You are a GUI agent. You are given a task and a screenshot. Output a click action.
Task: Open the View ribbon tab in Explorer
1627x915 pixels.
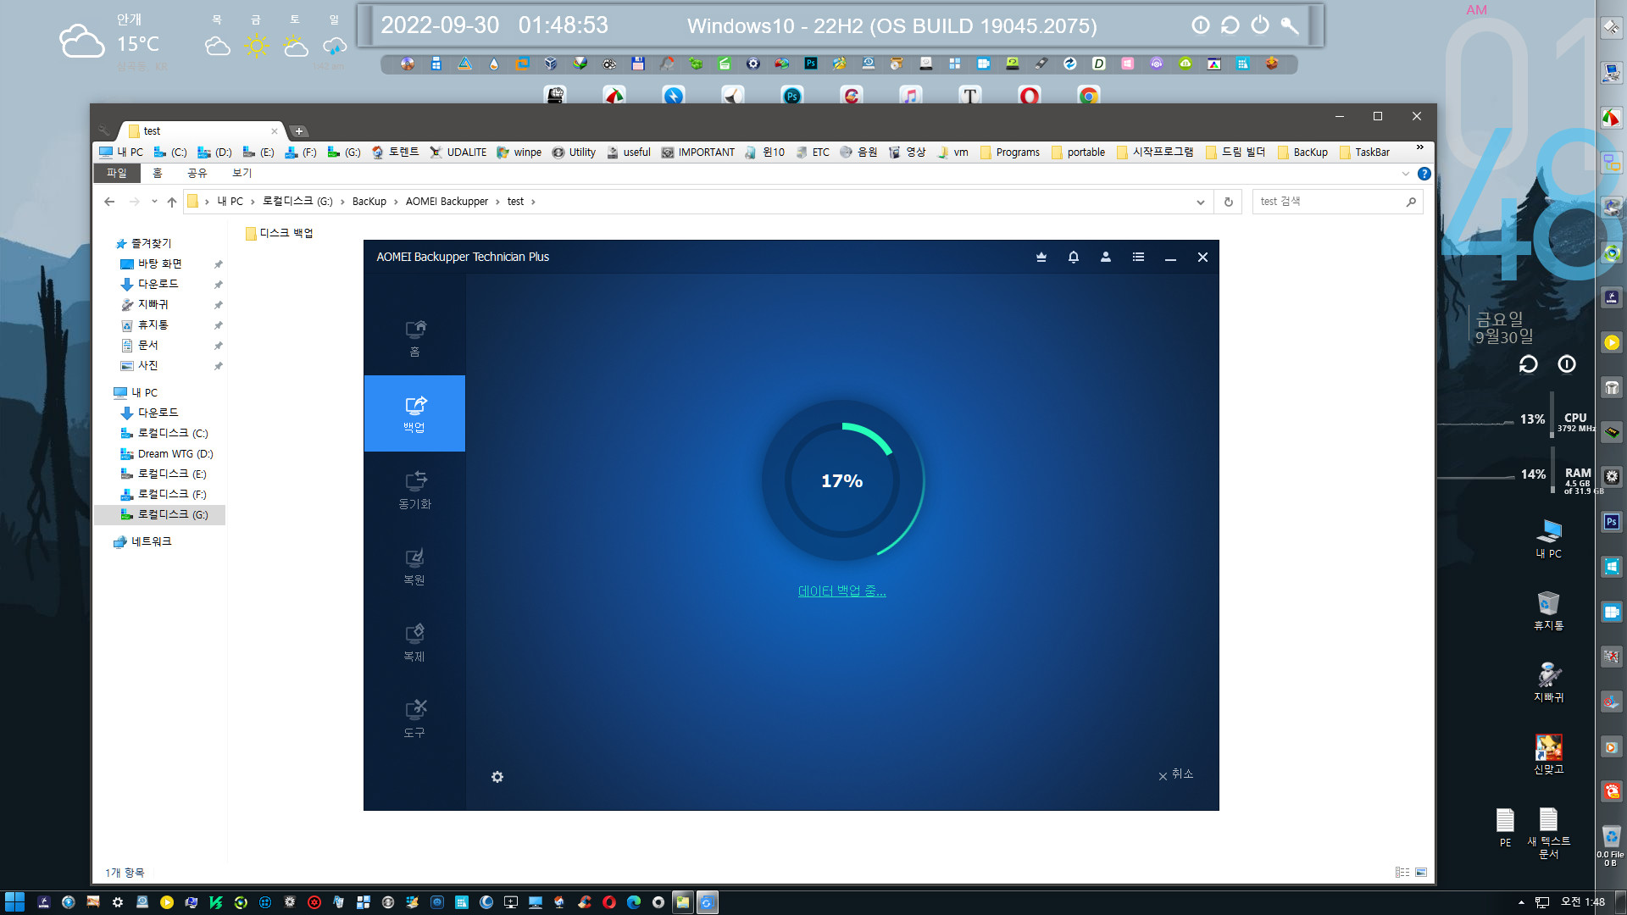(242, 173)
